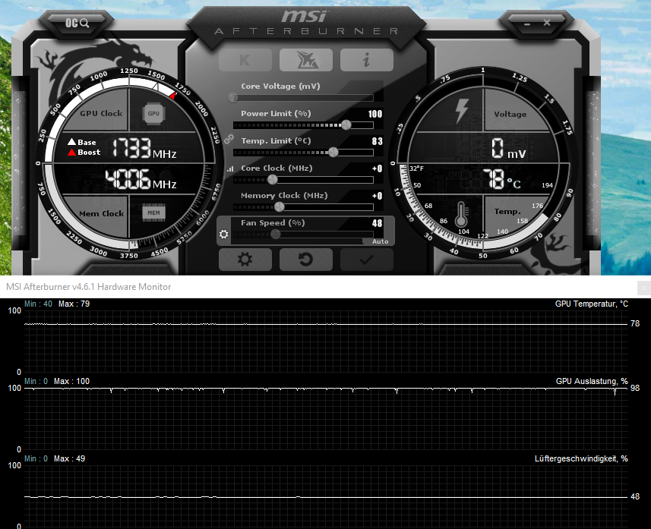The height and width of the screenshot is (529, 651).
Task: Click the Max : 79 temperature text
Action: (x=74, y=304)
